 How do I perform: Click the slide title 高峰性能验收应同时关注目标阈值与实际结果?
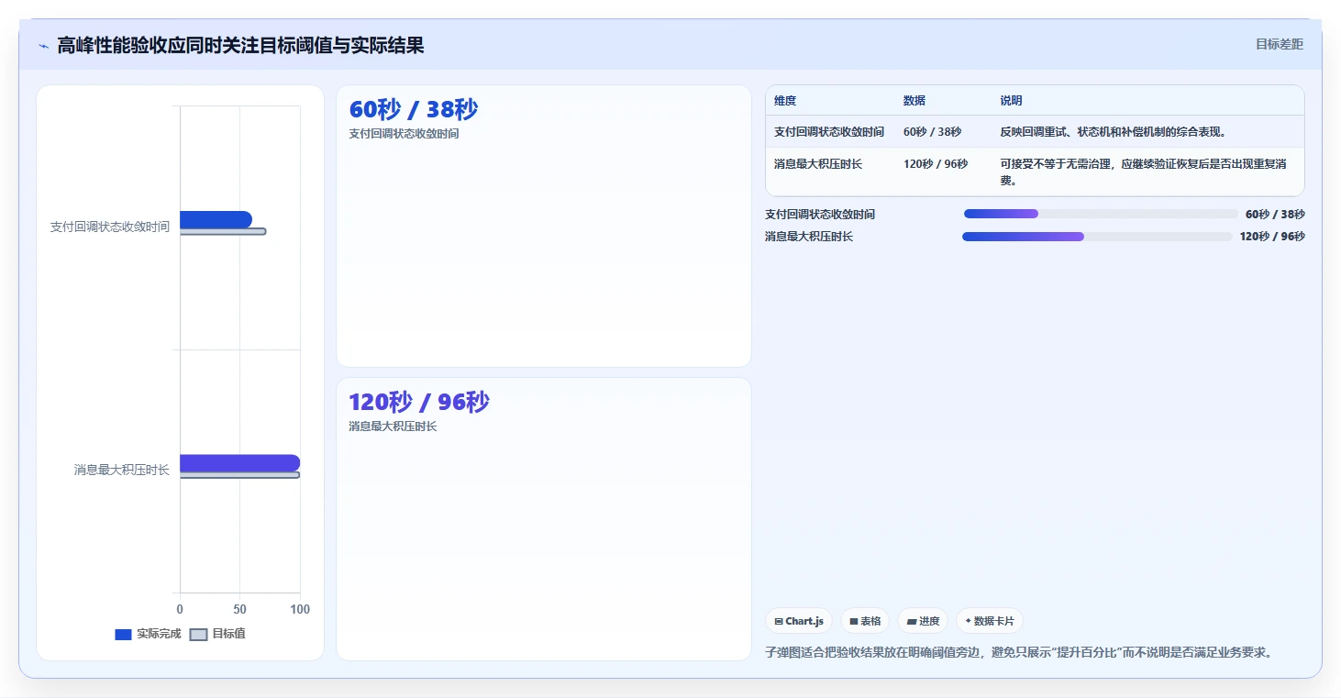pos(240,46)
